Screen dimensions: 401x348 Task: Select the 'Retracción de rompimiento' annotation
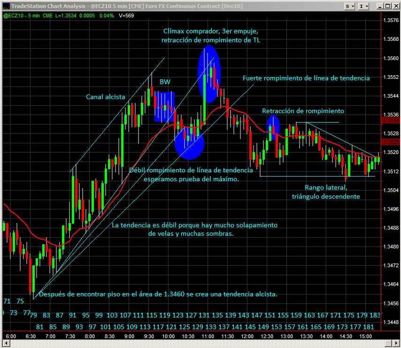coord(303,111)
